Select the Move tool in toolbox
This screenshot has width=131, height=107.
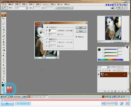(4, 18)
